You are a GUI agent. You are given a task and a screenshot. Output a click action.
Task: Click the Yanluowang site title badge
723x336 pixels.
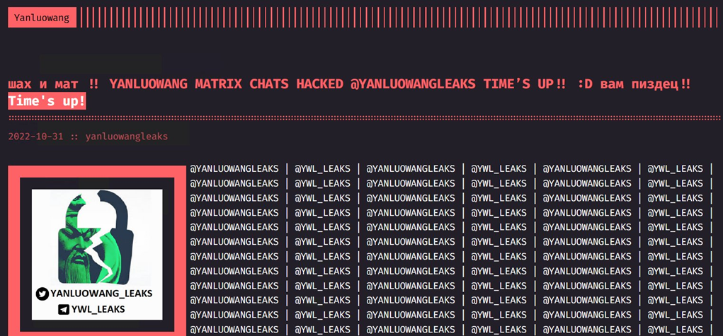42,18
